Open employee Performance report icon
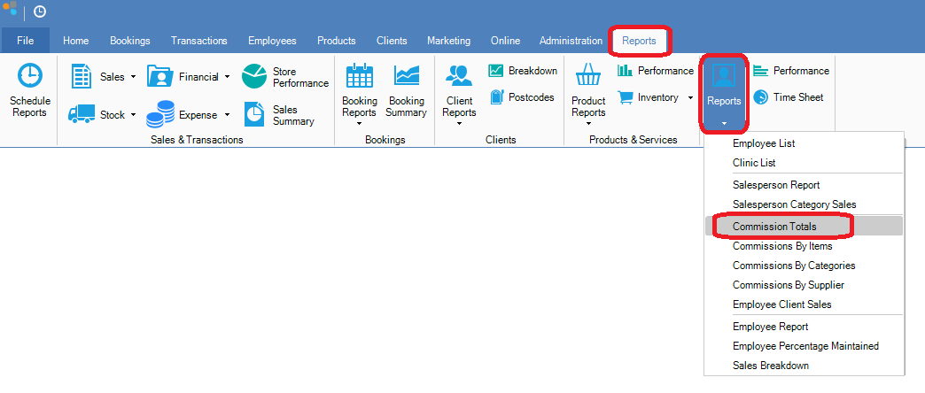This screenshot has height=393, width=925. tap(762, 71)
